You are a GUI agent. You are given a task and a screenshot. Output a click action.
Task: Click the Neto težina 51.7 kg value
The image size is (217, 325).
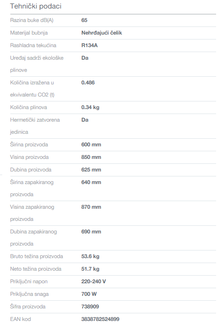tap(90, 269)
